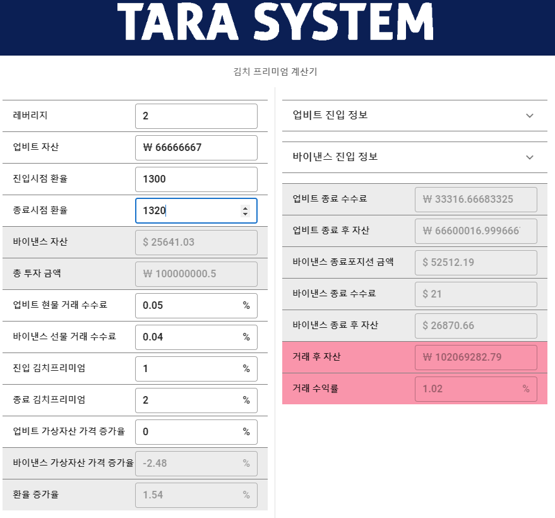This screenshot has width=555, height=518.
Task: Click the 업비트 가상자산 가격 증가율 input
Action: 196,432
